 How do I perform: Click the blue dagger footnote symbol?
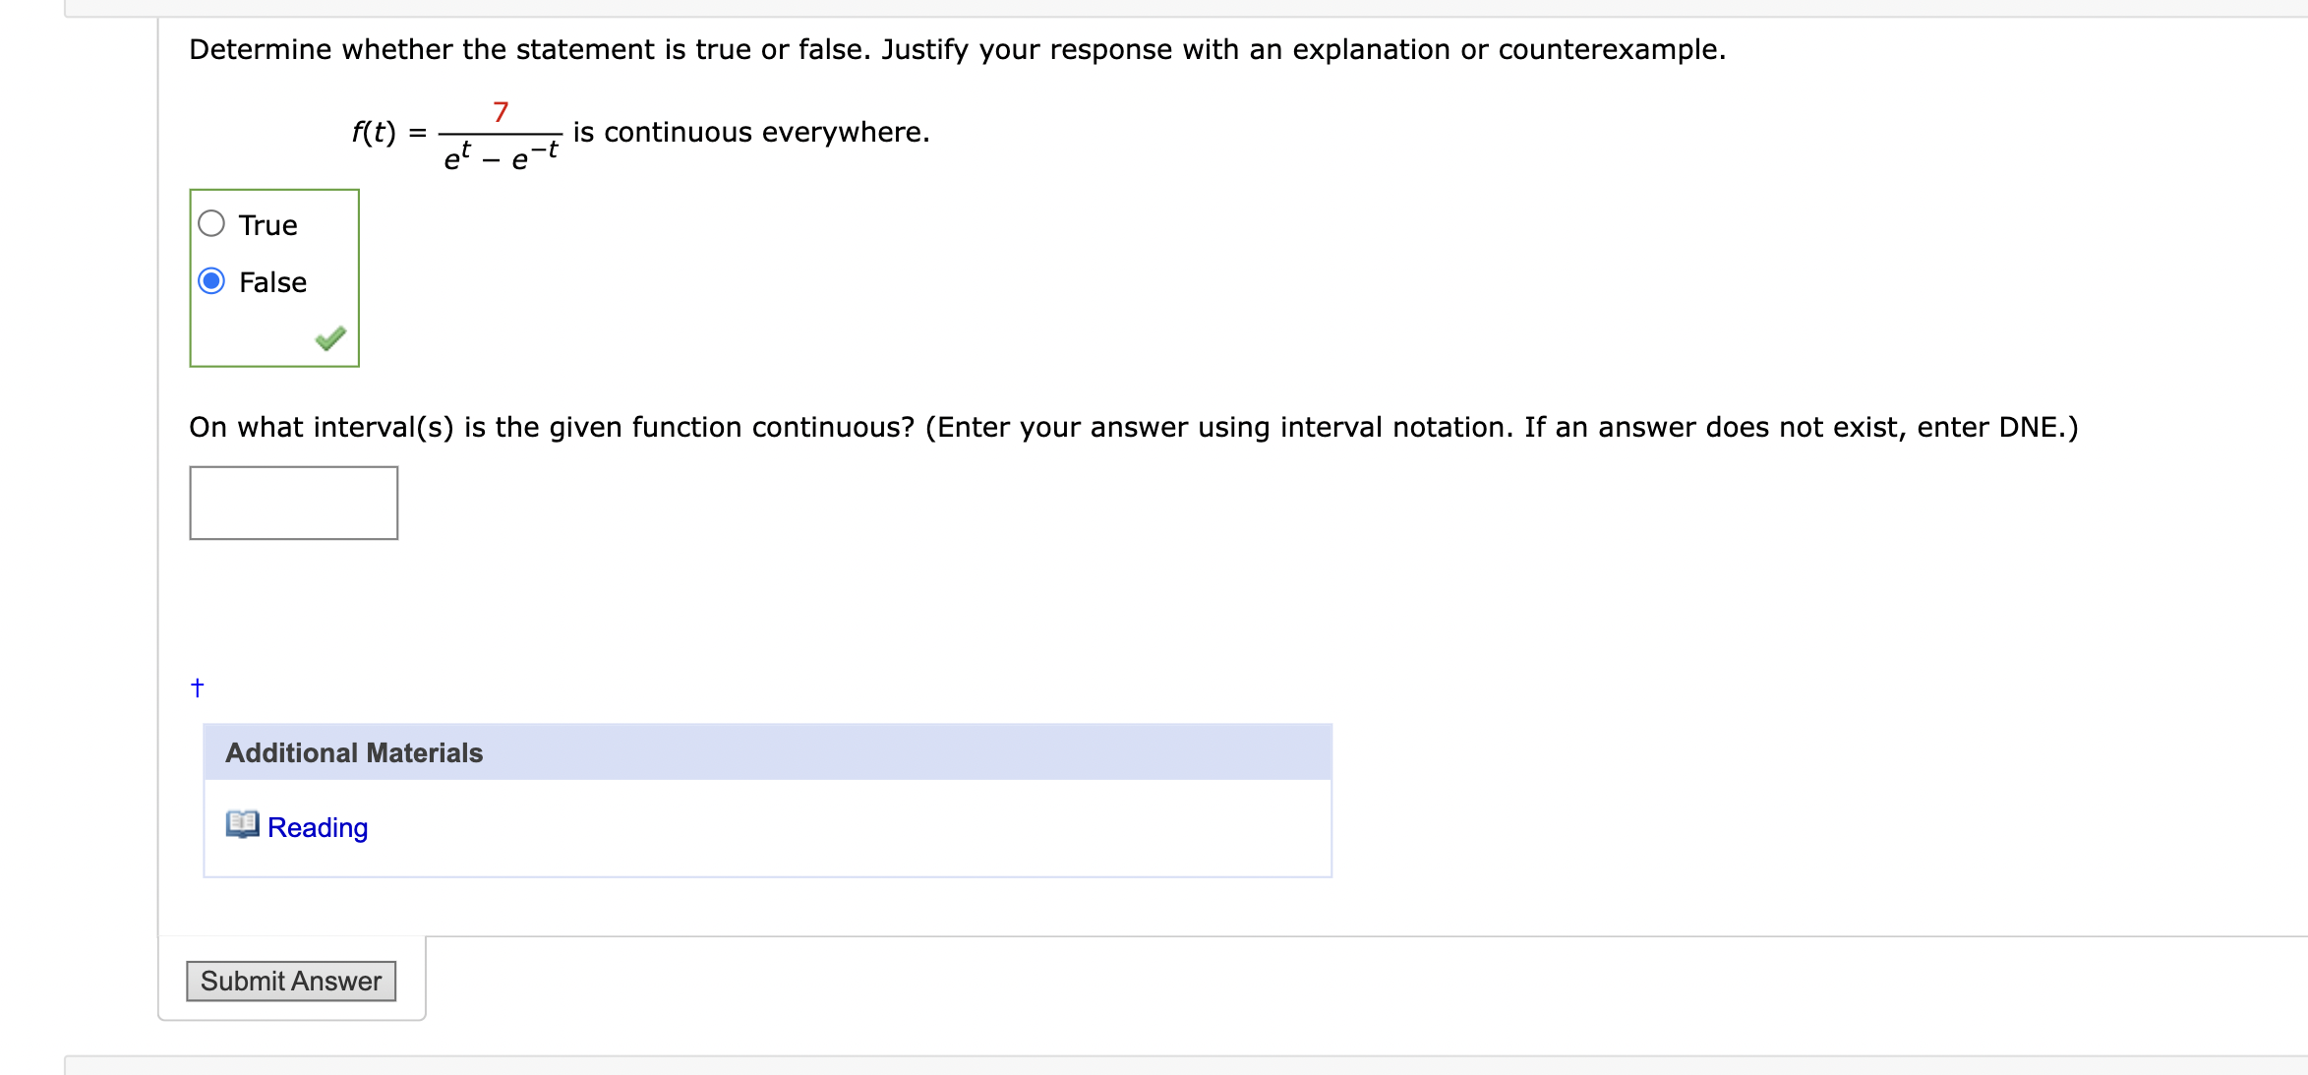pos(198,687)
